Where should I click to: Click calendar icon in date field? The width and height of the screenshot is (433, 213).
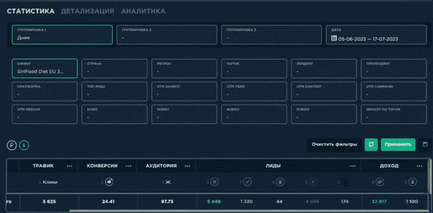333,38
